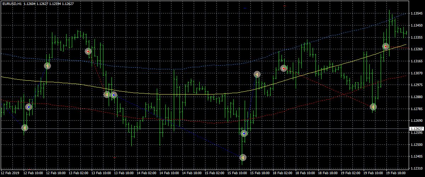This screenshot has width=425, height=177.
Task: Select the red sell marker near 19 Feb 18:00
Action: click(386, 46)
